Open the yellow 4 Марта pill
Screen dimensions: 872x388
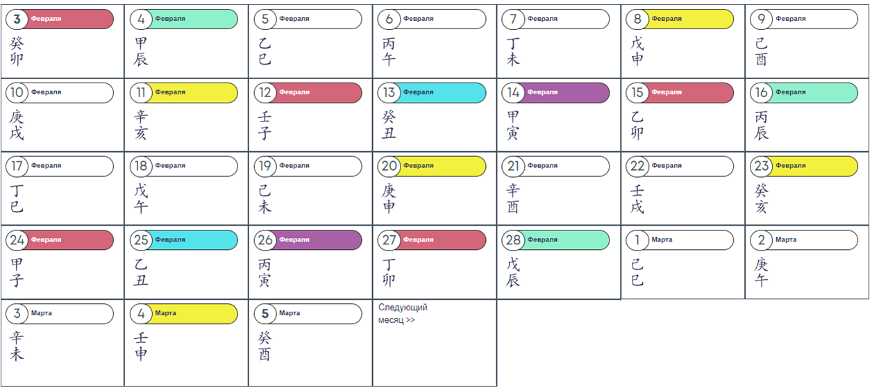(x=184, y=314)
